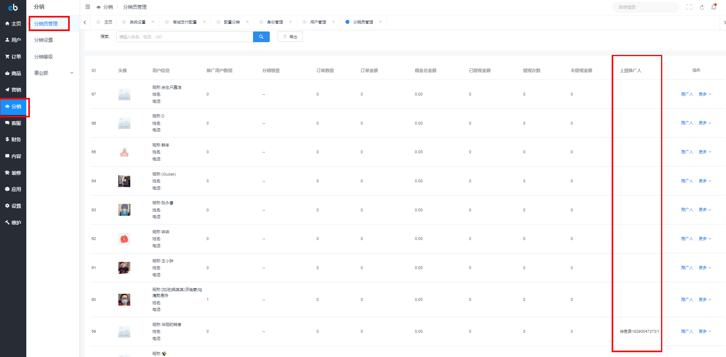Click the blue search magnifier button
This screenshot has width=726, height=357.
pyautogui.click(x=261, y=37)
